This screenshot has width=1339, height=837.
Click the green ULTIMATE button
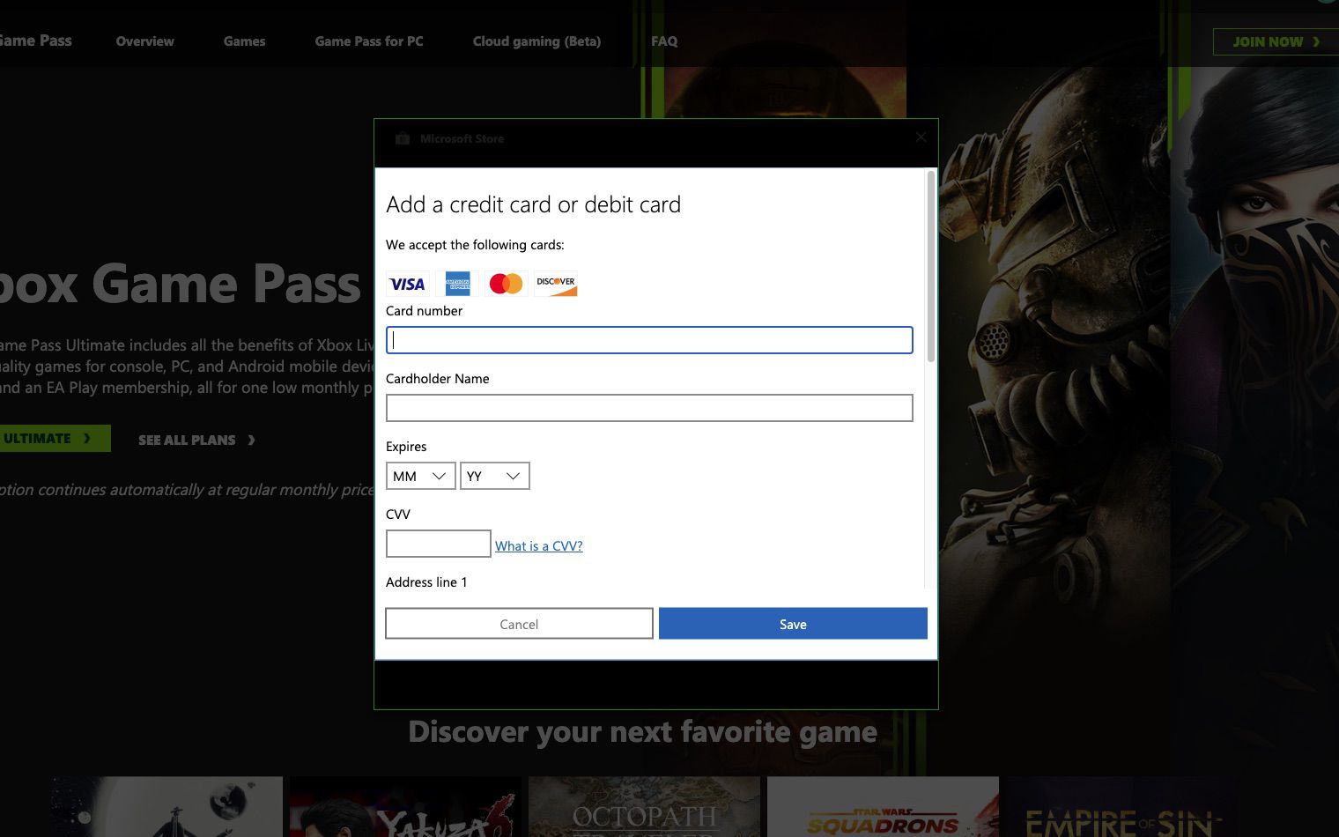coord(55,439)
